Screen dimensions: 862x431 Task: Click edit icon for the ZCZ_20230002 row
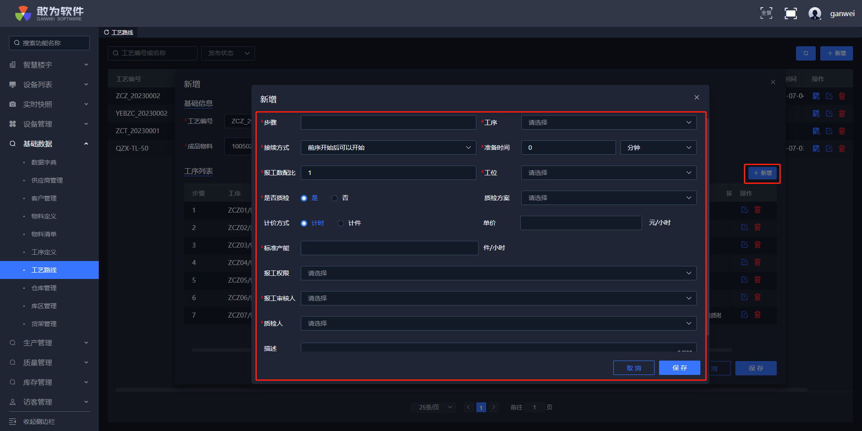829,96
